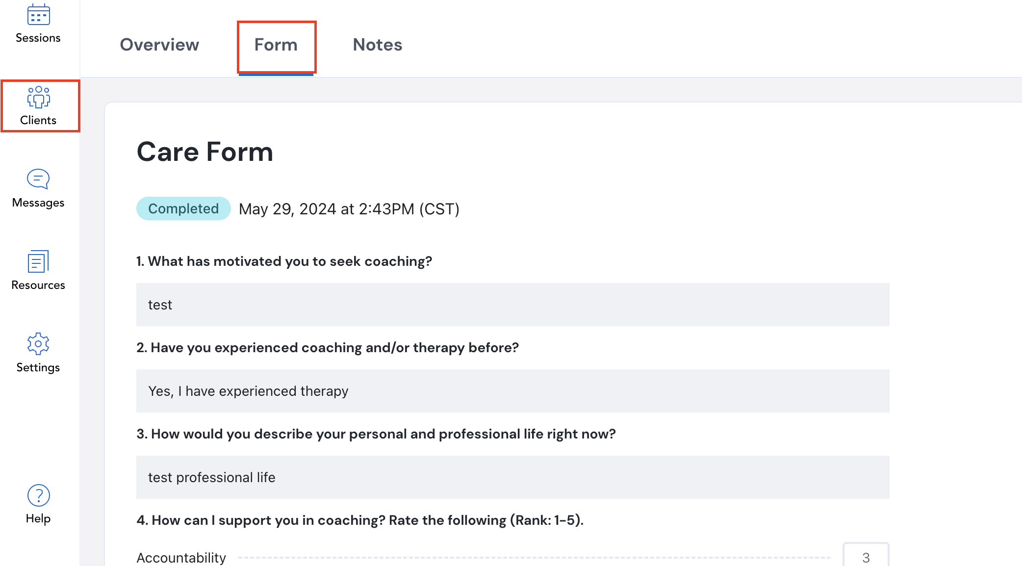
Task: Open the Sessions calendar icon
Action: (x=38, y=15)
